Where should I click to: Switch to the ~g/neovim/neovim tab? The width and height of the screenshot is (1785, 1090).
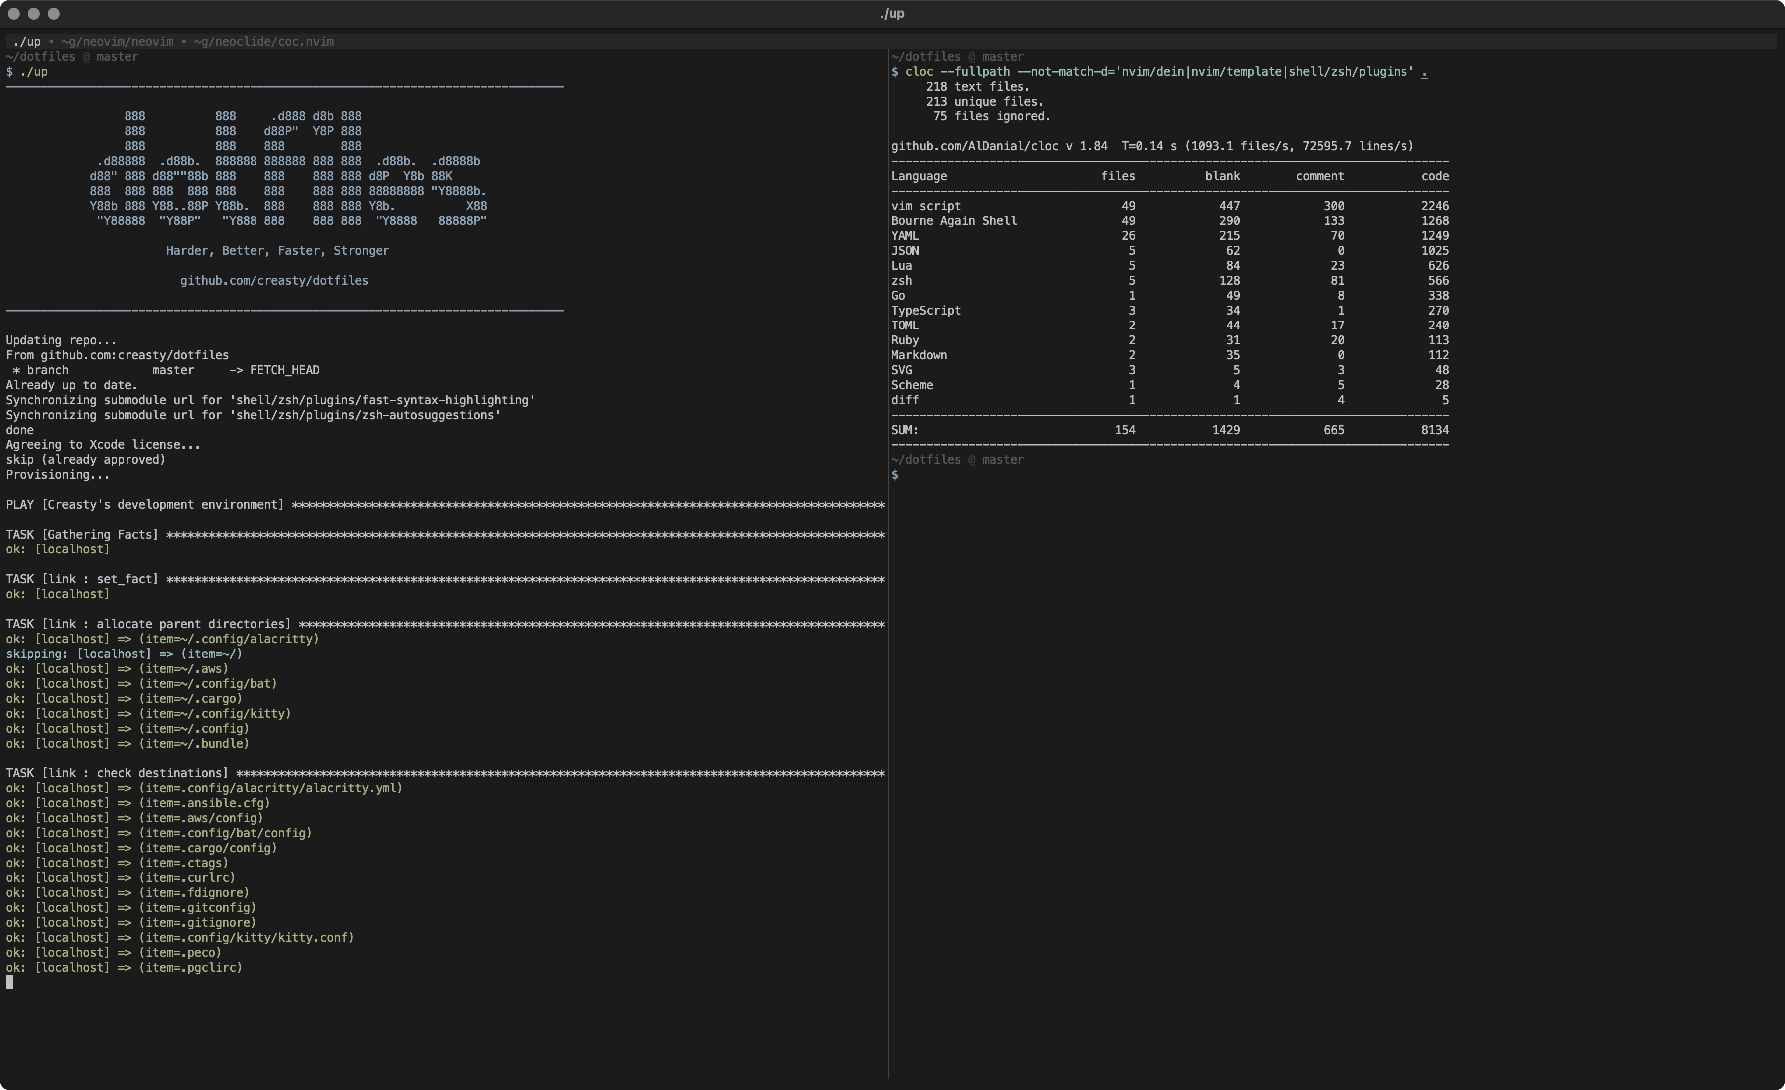[117, 42]
